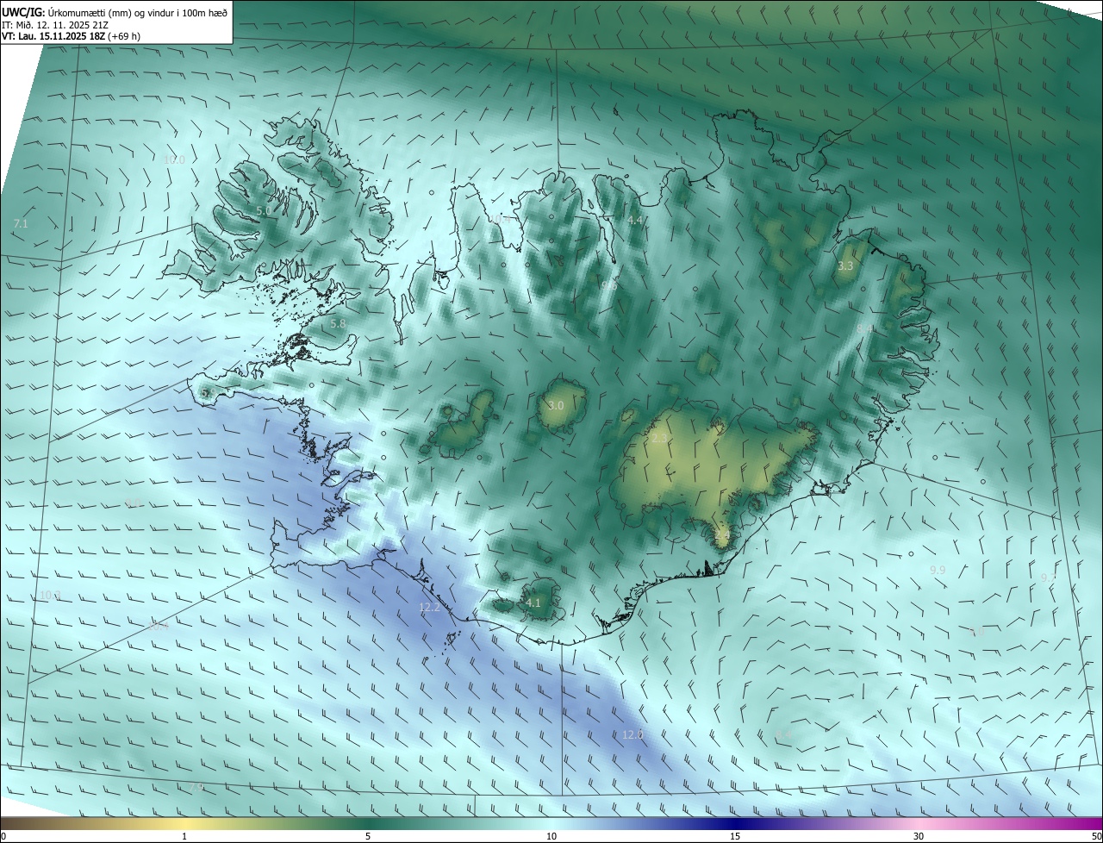The height and width of the screenshot is (843, 1103).
Task: Click the colorbar tick label 50
Action: click(x=1096, y=836)
